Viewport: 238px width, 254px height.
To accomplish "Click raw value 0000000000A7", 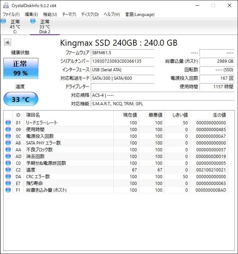I will 211,136.
